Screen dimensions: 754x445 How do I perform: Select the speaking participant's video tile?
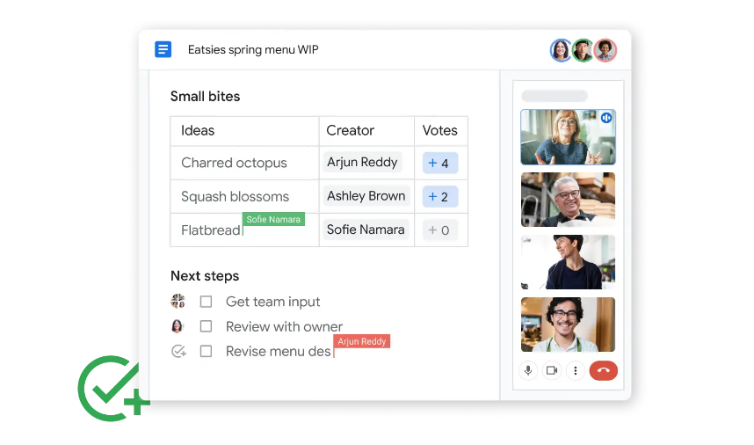[568, 137]
